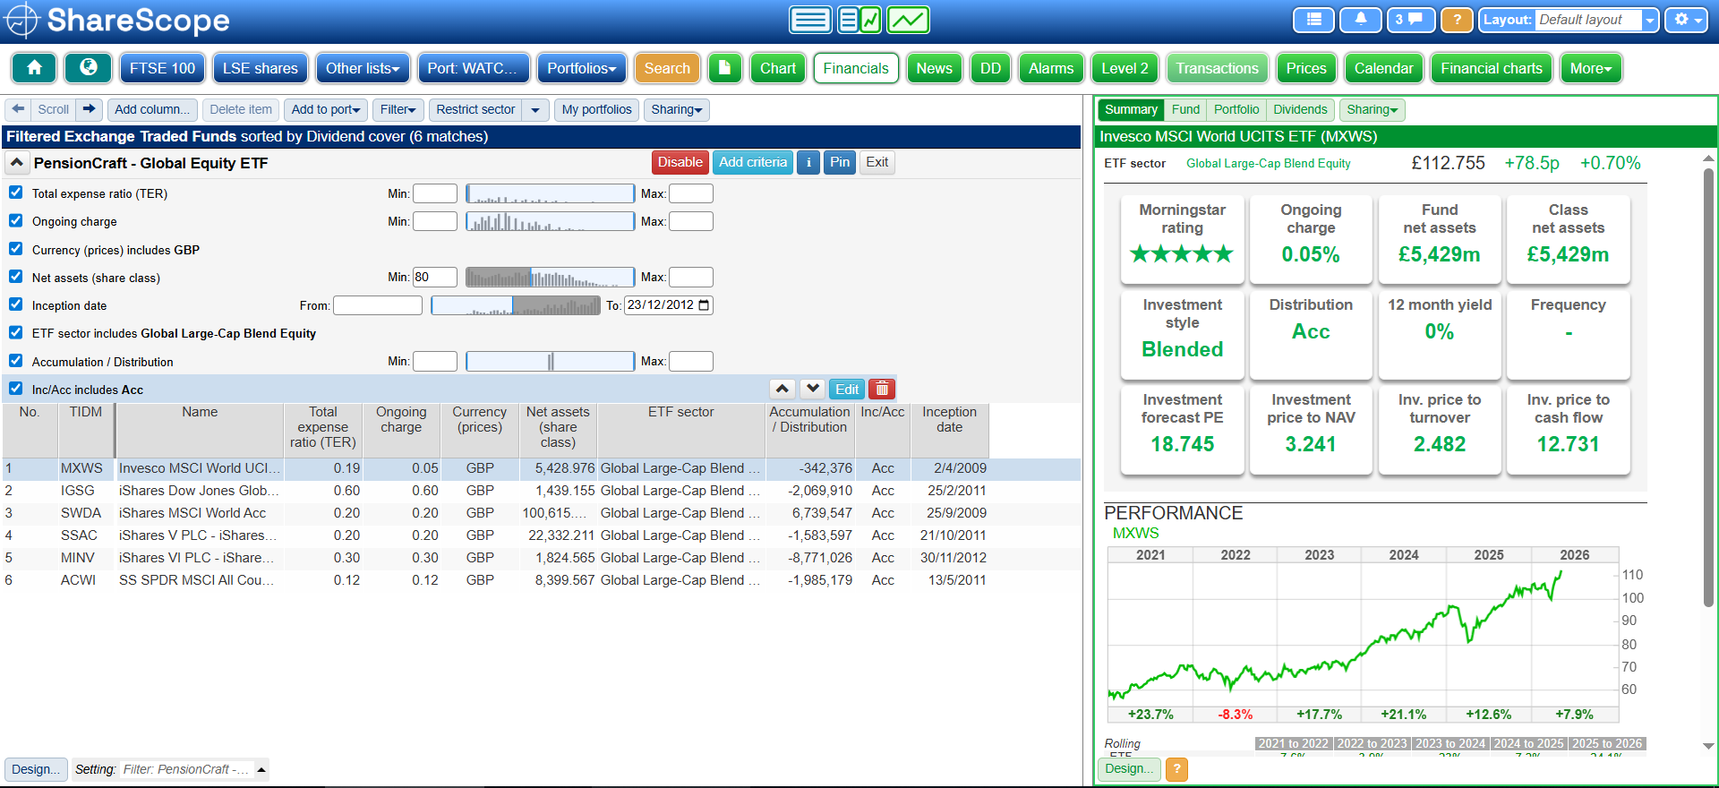Click the green document icon button

click(725, 68)
